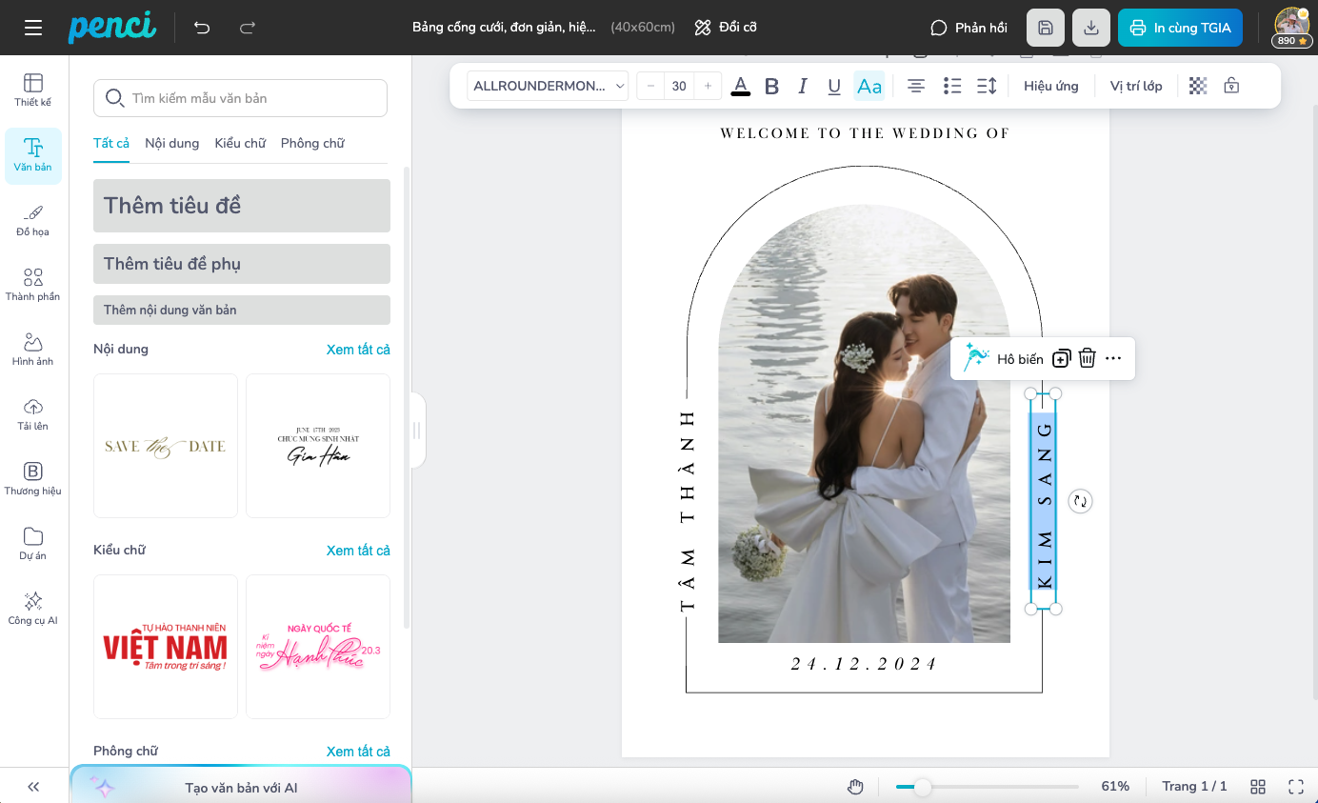
Task: Toggle bold formatting
Action: [x=771, y=86]
